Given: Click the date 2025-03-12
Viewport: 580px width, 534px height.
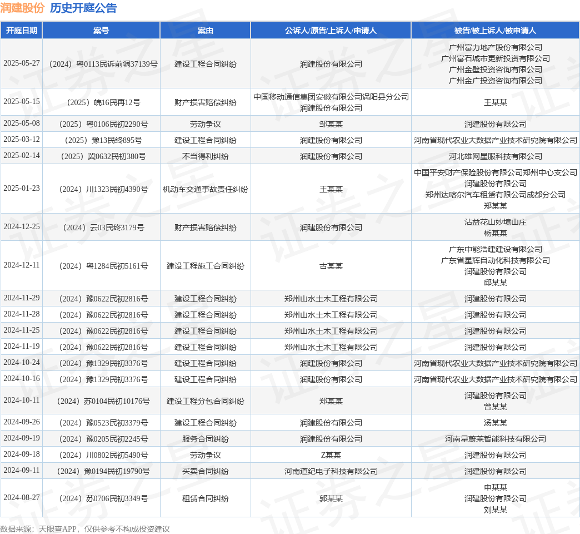Looking at the screenshot, I should click(22, 139).
